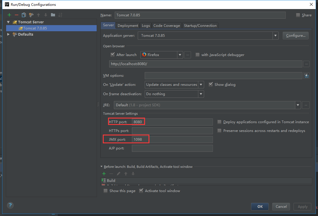Open the Startup/Connection tab
Screen dimensions: 318x216
click(x=200, y=26)
